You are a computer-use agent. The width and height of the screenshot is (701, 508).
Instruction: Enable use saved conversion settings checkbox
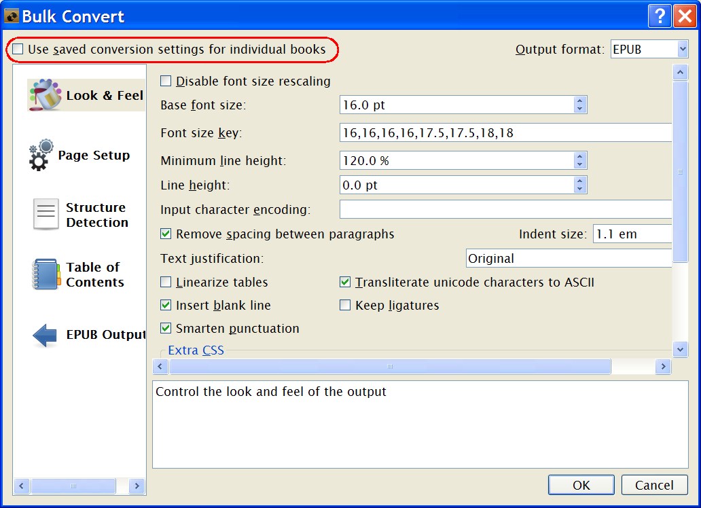(x=18, y=49)
